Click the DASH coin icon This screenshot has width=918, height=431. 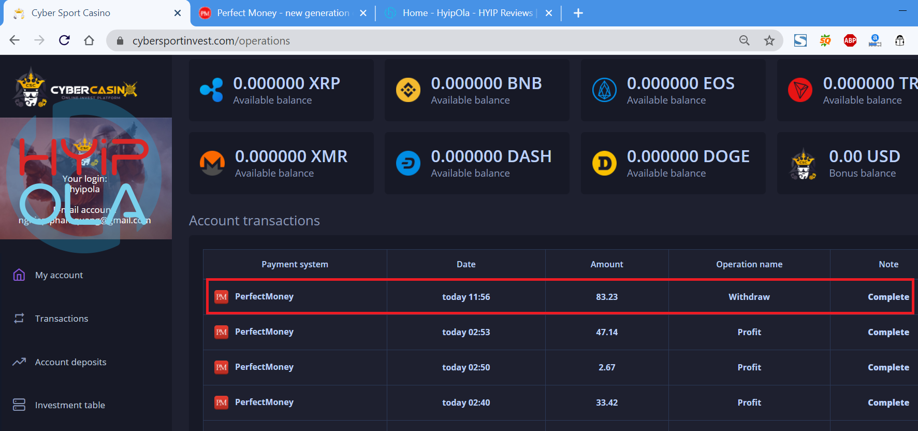coord(408,163)
